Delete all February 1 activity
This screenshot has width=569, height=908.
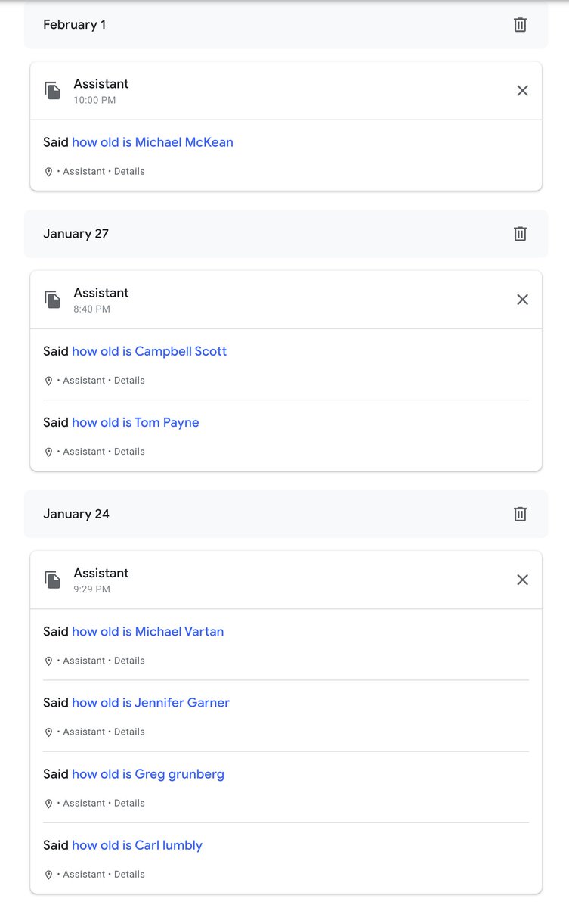pos(520,25)
